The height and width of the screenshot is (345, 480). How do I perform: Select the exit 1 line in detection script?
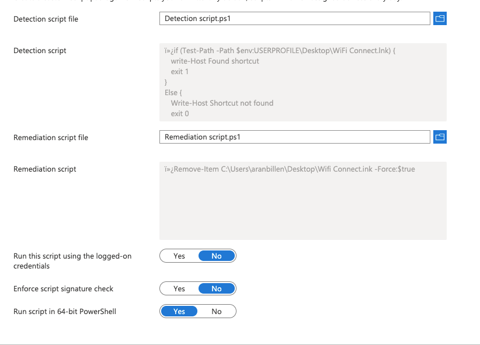tap(179, 71)
